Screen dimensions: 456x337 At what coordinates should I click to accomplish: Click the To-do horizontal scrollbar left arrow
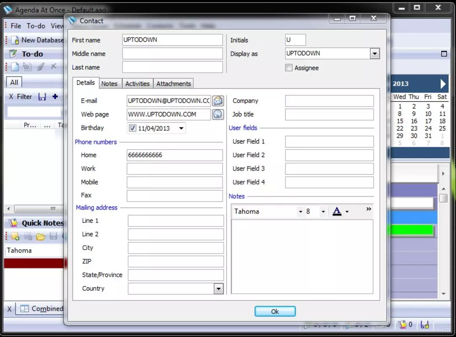pyautogui.click(x=9, y=209)
